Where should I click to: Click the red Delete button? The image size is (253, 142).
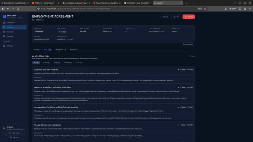(189, 17)
